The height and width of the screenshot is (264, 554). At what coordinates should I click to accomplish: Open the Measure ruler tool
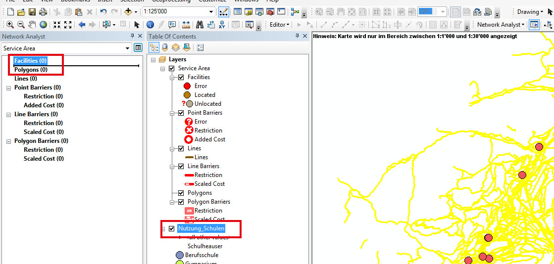pyautogui.click(x=186, y=24)
